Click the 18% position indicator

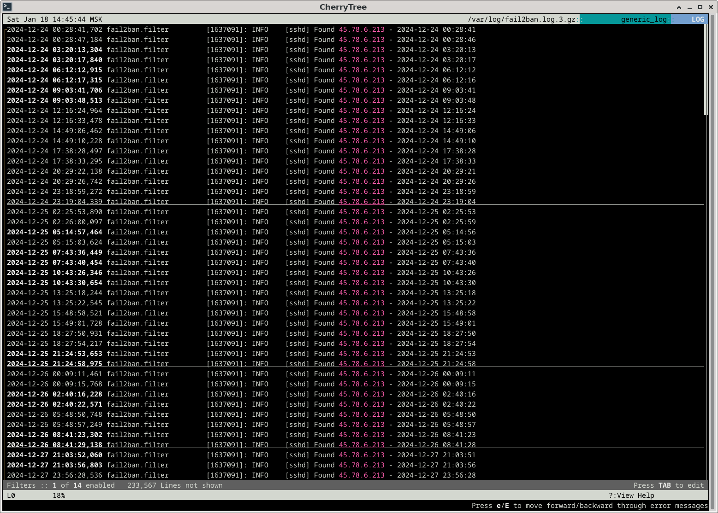59,496
